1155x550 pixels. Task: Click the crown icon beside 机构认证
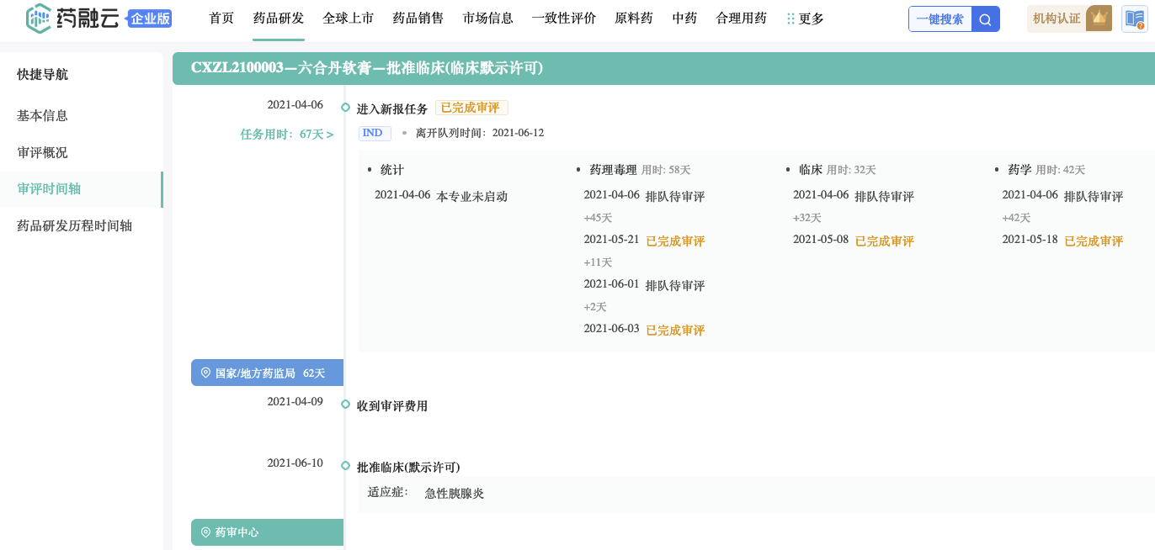click(1098, 19)
